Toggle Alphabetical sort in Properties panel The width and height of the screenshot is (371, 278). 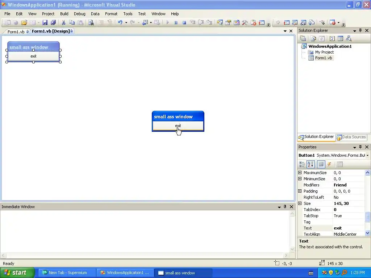click(310, 164)
